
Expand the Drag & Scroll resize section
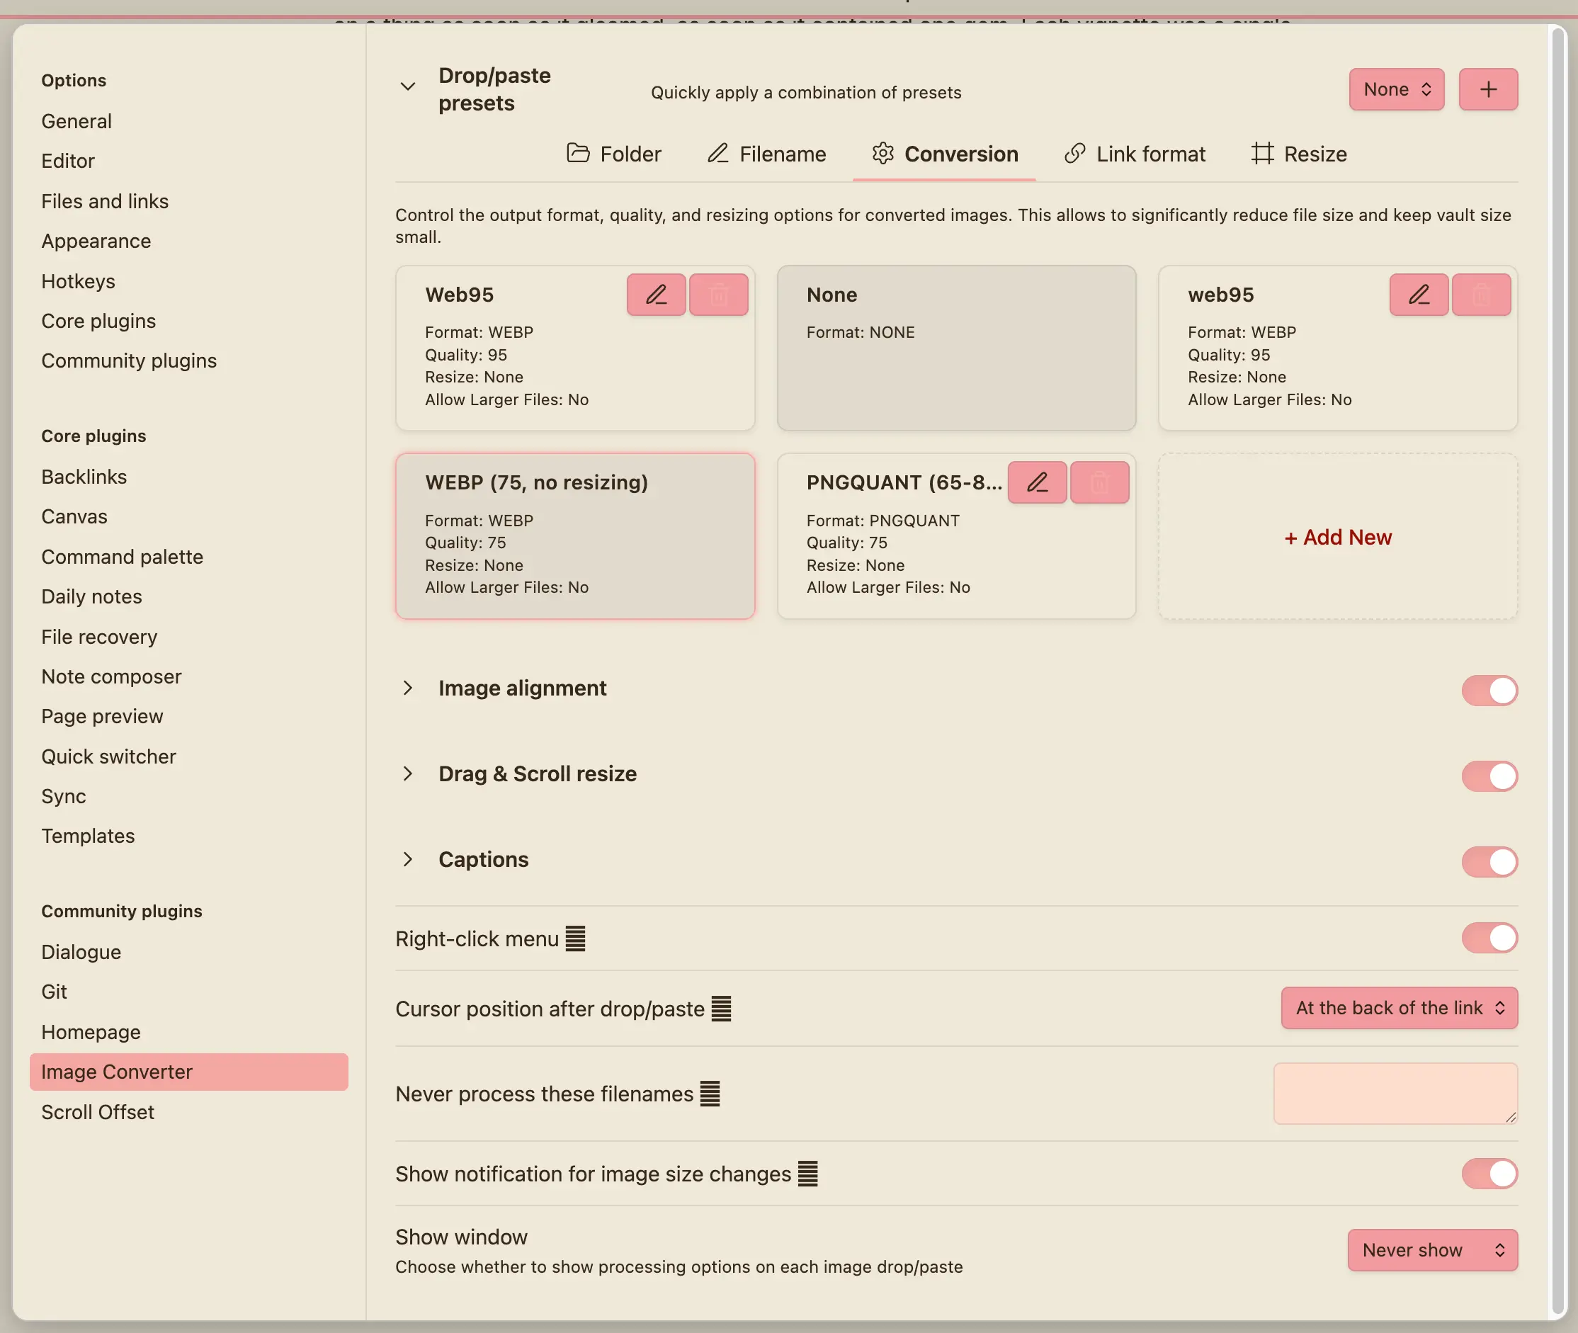[407, 773]
